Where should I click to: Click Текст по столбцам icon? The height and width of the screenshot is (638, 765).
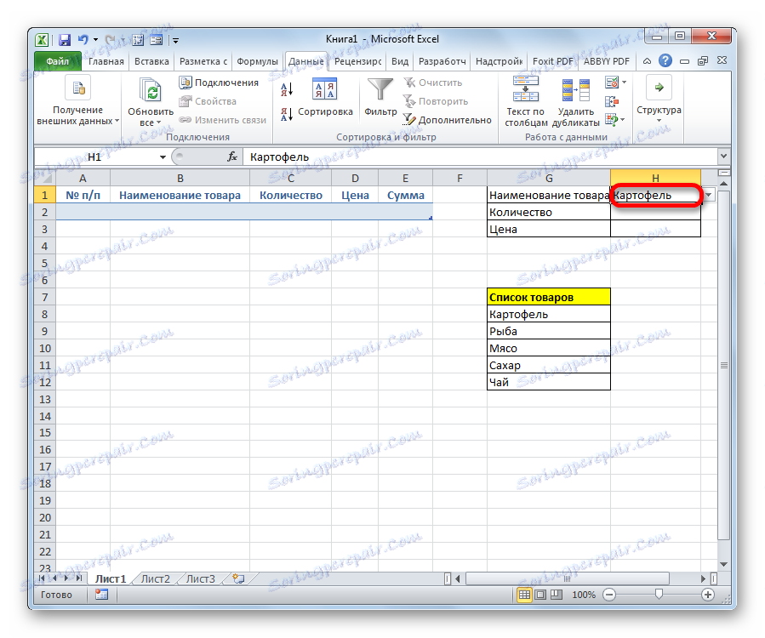(x=525, y=88)
